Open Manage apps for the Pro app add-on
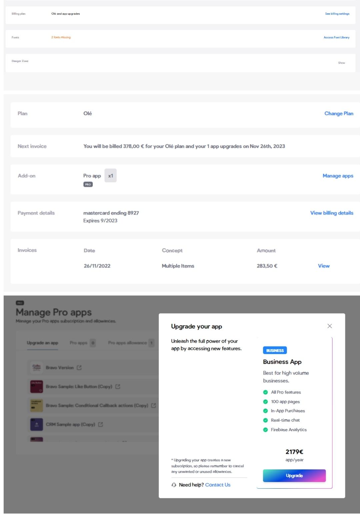The width and height of the screenshot is (360, 515). (338, 176)
